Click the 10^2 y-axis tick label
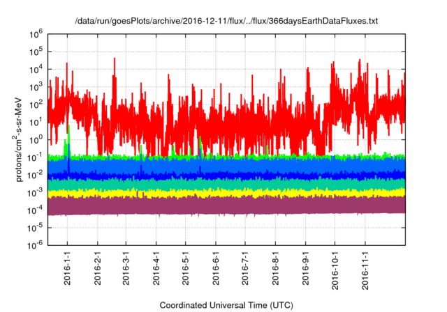 (x=36, y=105)
